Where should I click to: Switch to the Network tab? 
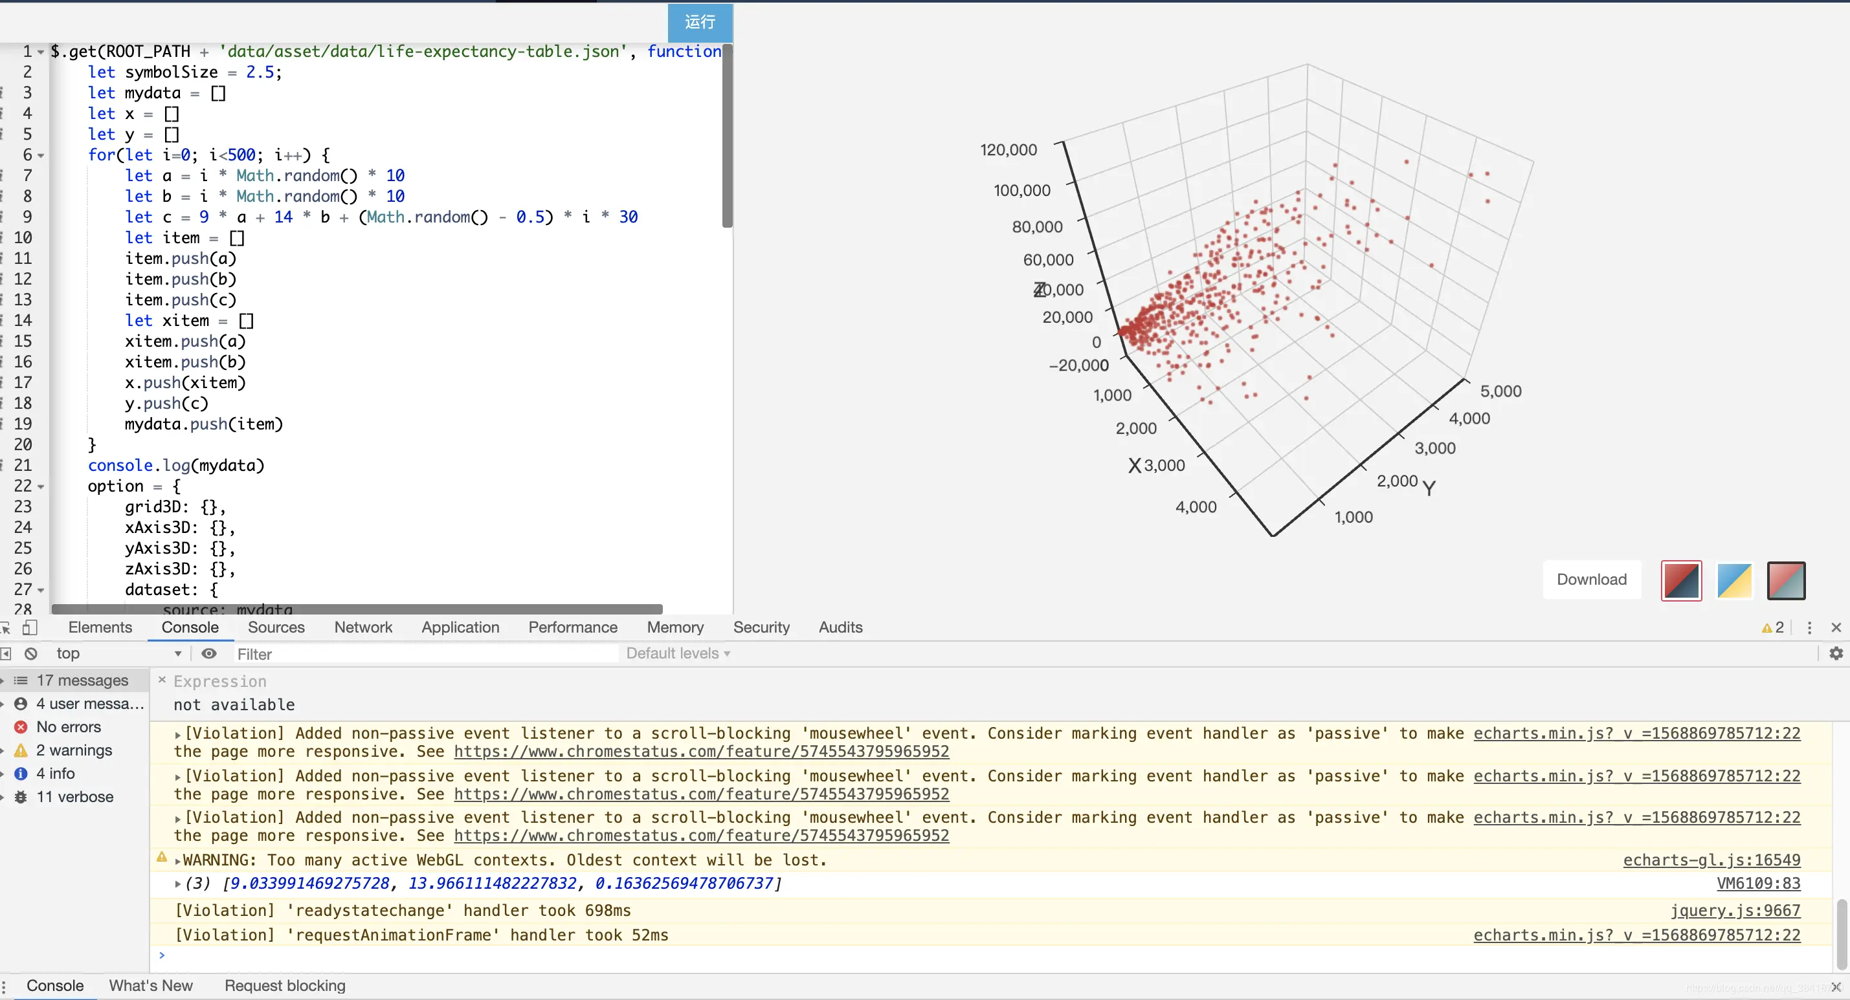coord(362,627)
